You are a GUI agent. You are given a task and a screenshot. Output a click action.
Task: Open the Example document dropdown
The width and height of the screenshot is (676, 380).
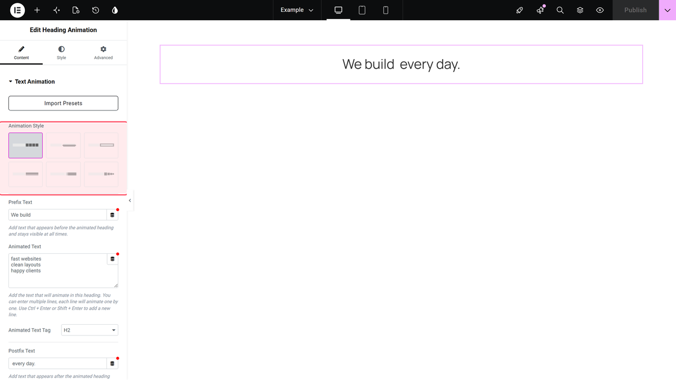click(297, 10)
